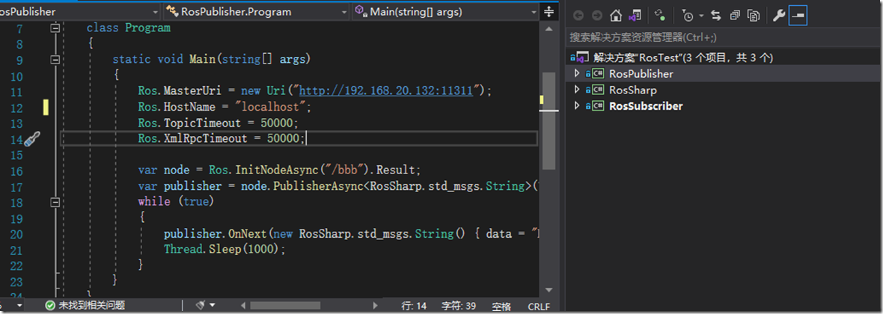Toggle Show All Files in Solution Explorer
This screenshot has height=314, width=883.
pyautogui.click(x=754, y=16)
